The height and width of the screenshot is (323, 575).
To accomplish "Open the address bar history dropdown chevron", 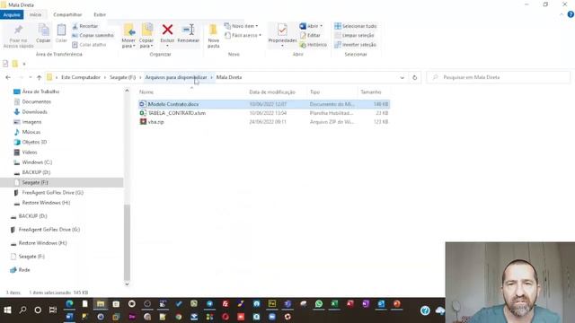I will pyautogui.click(x=402, y=78).
